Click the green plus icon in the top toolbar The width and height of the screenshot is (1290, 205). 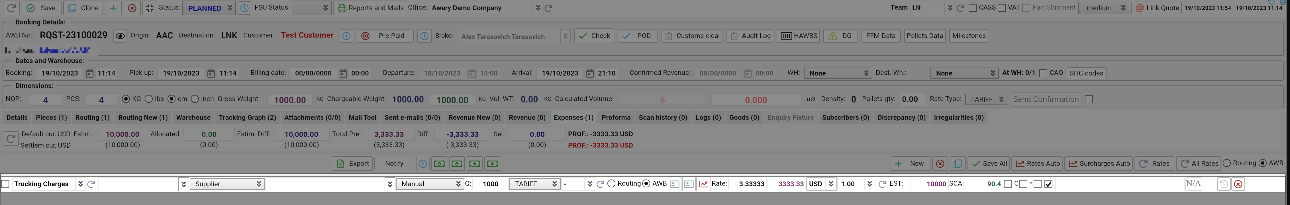tap(113, 8)
